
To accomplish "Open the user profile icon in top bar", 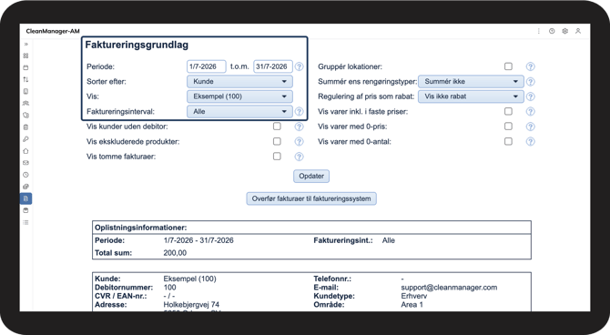I will (578, 31).
